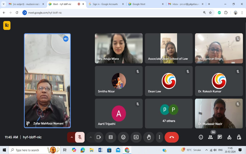
Task: Open the host controls lock icon
Action: click(x=239, y=137)
